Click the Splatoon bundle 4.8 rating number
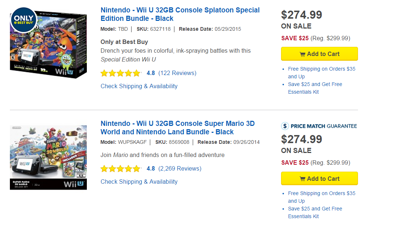The height and width of the screenshot is (228, 395). (151, 73)
